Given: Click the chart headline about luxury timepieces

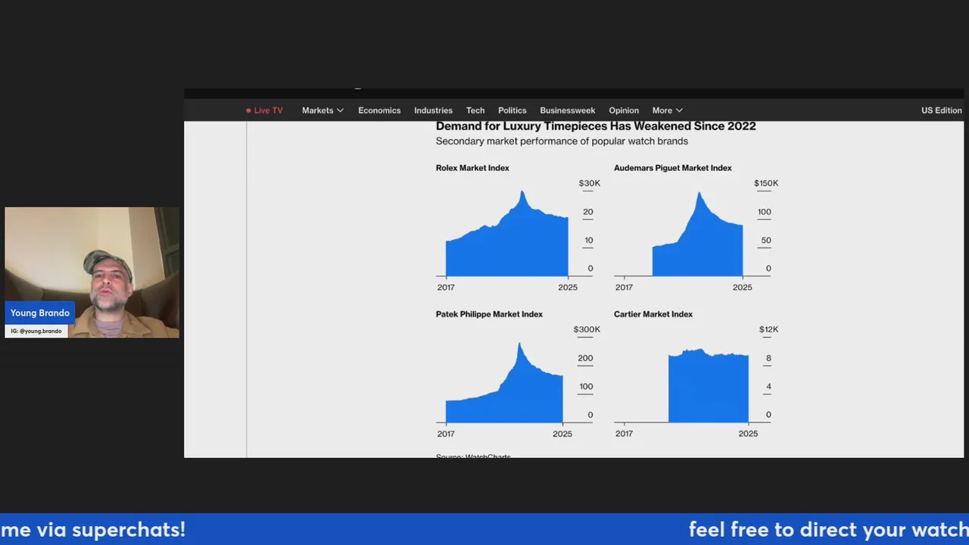Looking at the screenshot, I should pos(596,126).
